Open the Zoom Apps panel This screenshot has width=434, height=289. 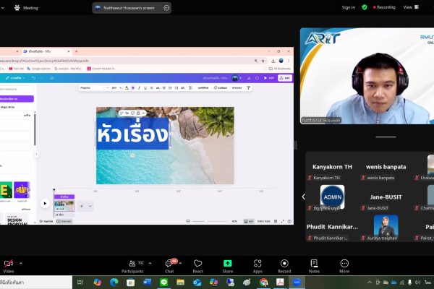[258, 266]
